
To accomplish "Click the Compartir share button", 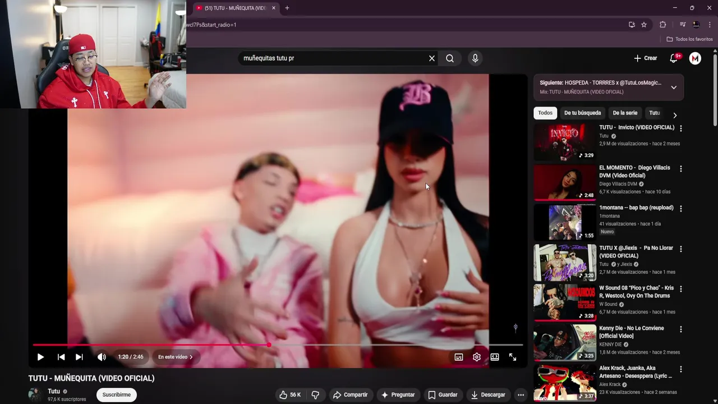I will (x=350, y=395).
